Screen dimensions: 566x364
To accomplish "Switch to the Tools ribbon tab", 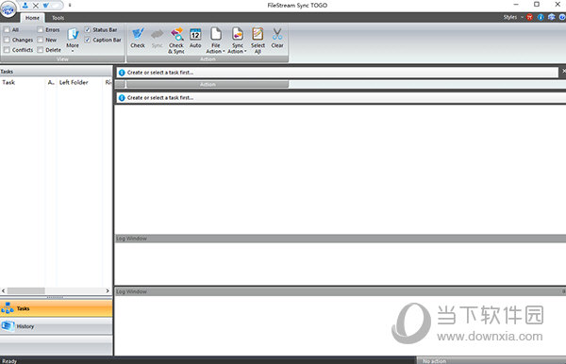I will coord(58,18).
